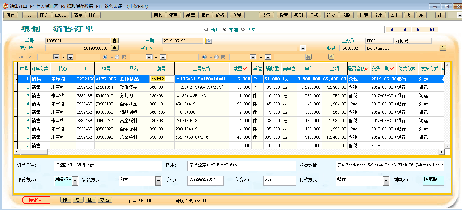
Task: Open the second search field dropdown
Action: (148, 57)
